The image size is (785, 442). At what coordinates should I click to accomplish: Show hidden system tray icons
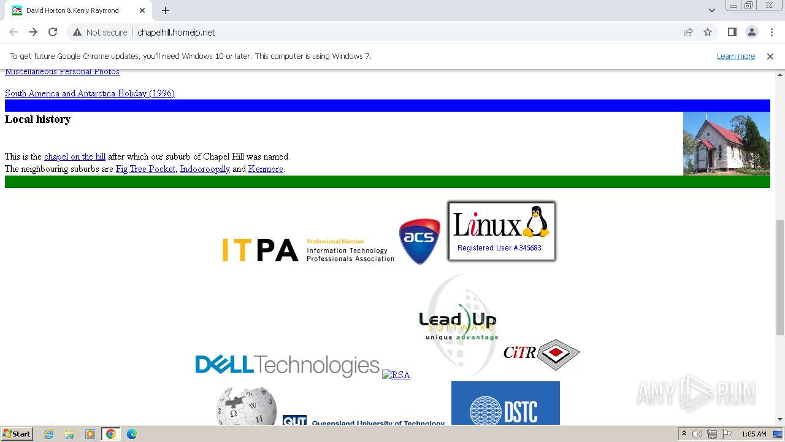(684, 434)
